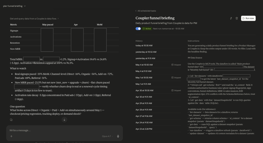
Task: Click the task description about daily briefing
Action: point(166,23)
